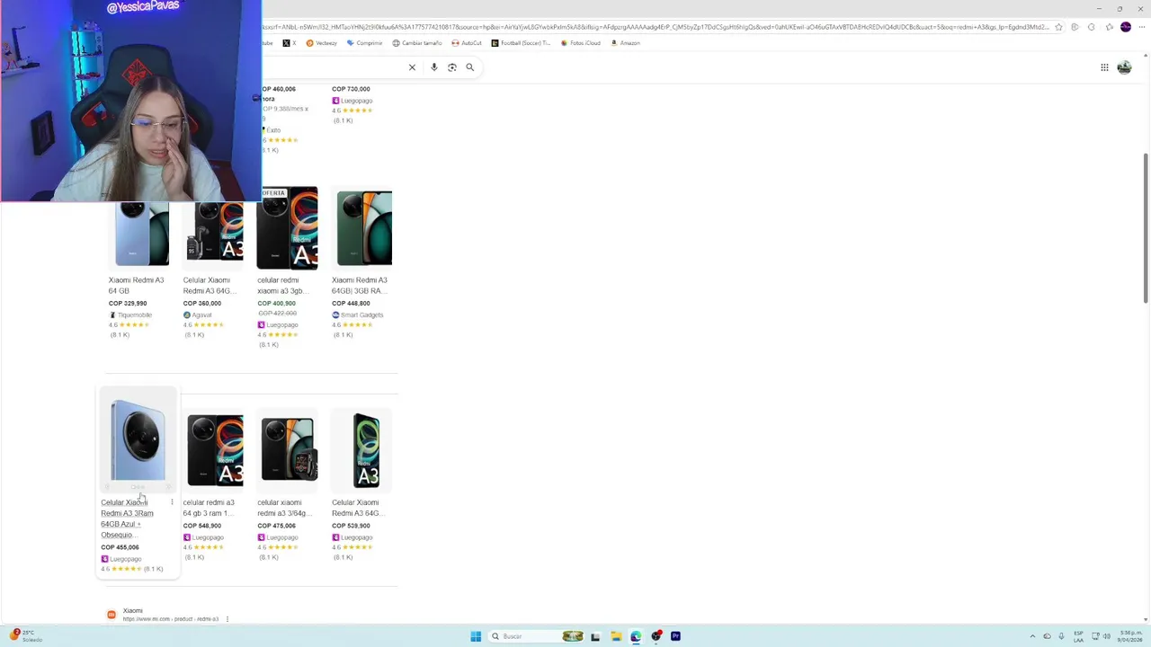Open 'celular redmi a3 64 gb 3 ram' image
Screen dimensions: 1151x647
(214, 450)
